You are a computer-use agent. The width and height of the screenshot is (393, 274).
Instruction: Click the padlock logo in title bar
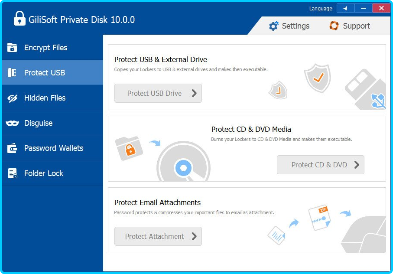pos(19,18)
